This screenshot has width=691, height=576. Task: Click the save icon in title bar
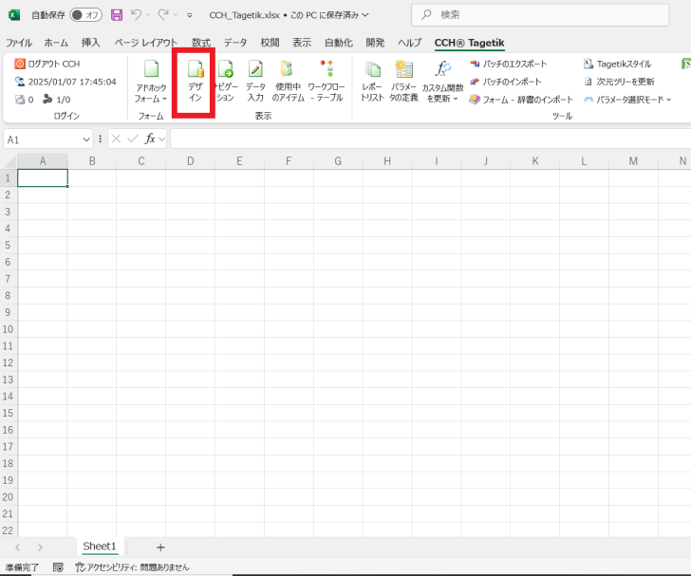[117, 15]
